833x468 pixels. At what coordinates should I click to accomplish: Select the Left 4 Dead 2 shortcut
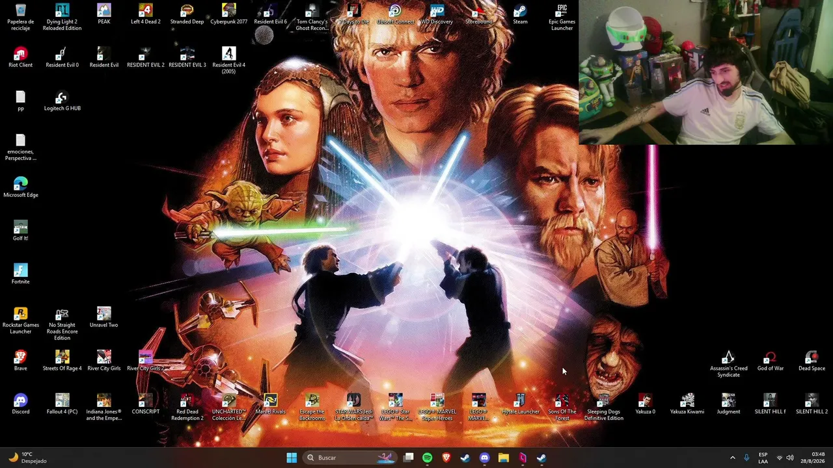146,14
